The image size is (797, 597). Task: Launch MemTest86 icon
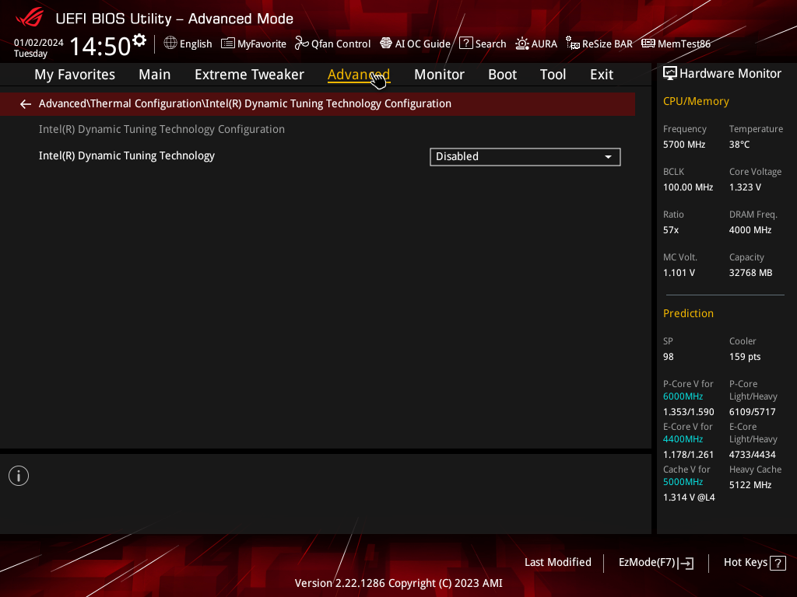648,44
